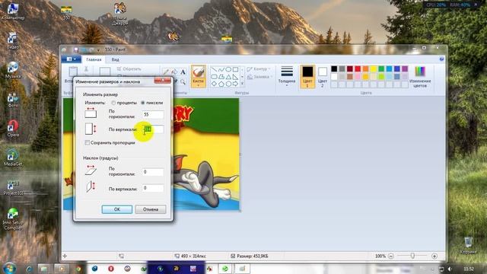Image resolution: width=487 pixels, height=274 pixels.
Task: Select the Pencil tool in Paint ribbon
Action: pos(166,72)
